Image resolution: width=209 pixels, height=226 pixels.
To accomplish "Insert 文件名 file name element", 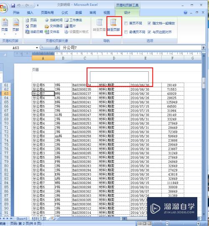I will (x=52, y=32).
